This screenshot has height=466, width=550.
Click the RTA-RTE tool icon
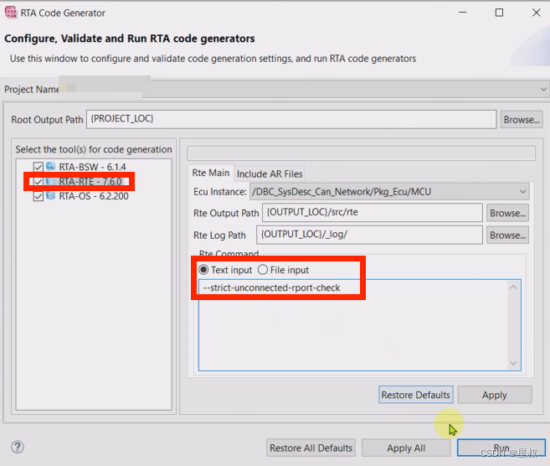[x=50, y=181]
